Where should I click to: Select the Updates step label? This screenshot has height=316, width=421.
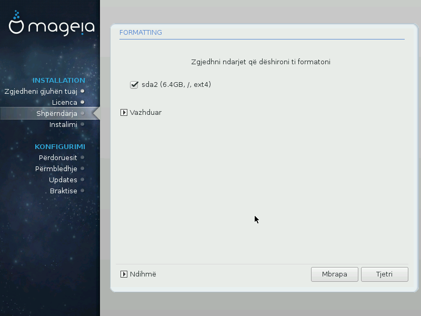pyautogui.click(x=63, y=180)
